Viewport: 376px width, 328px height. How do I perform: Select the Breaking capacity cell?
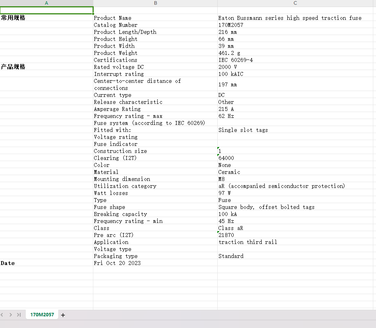[x=156, y=214]
